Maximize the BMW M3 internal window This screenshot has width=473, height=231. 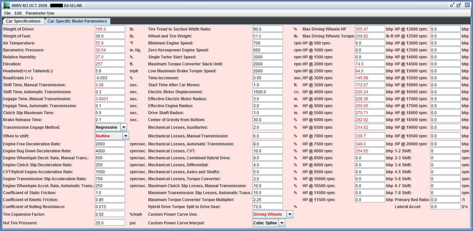[459, 5]
